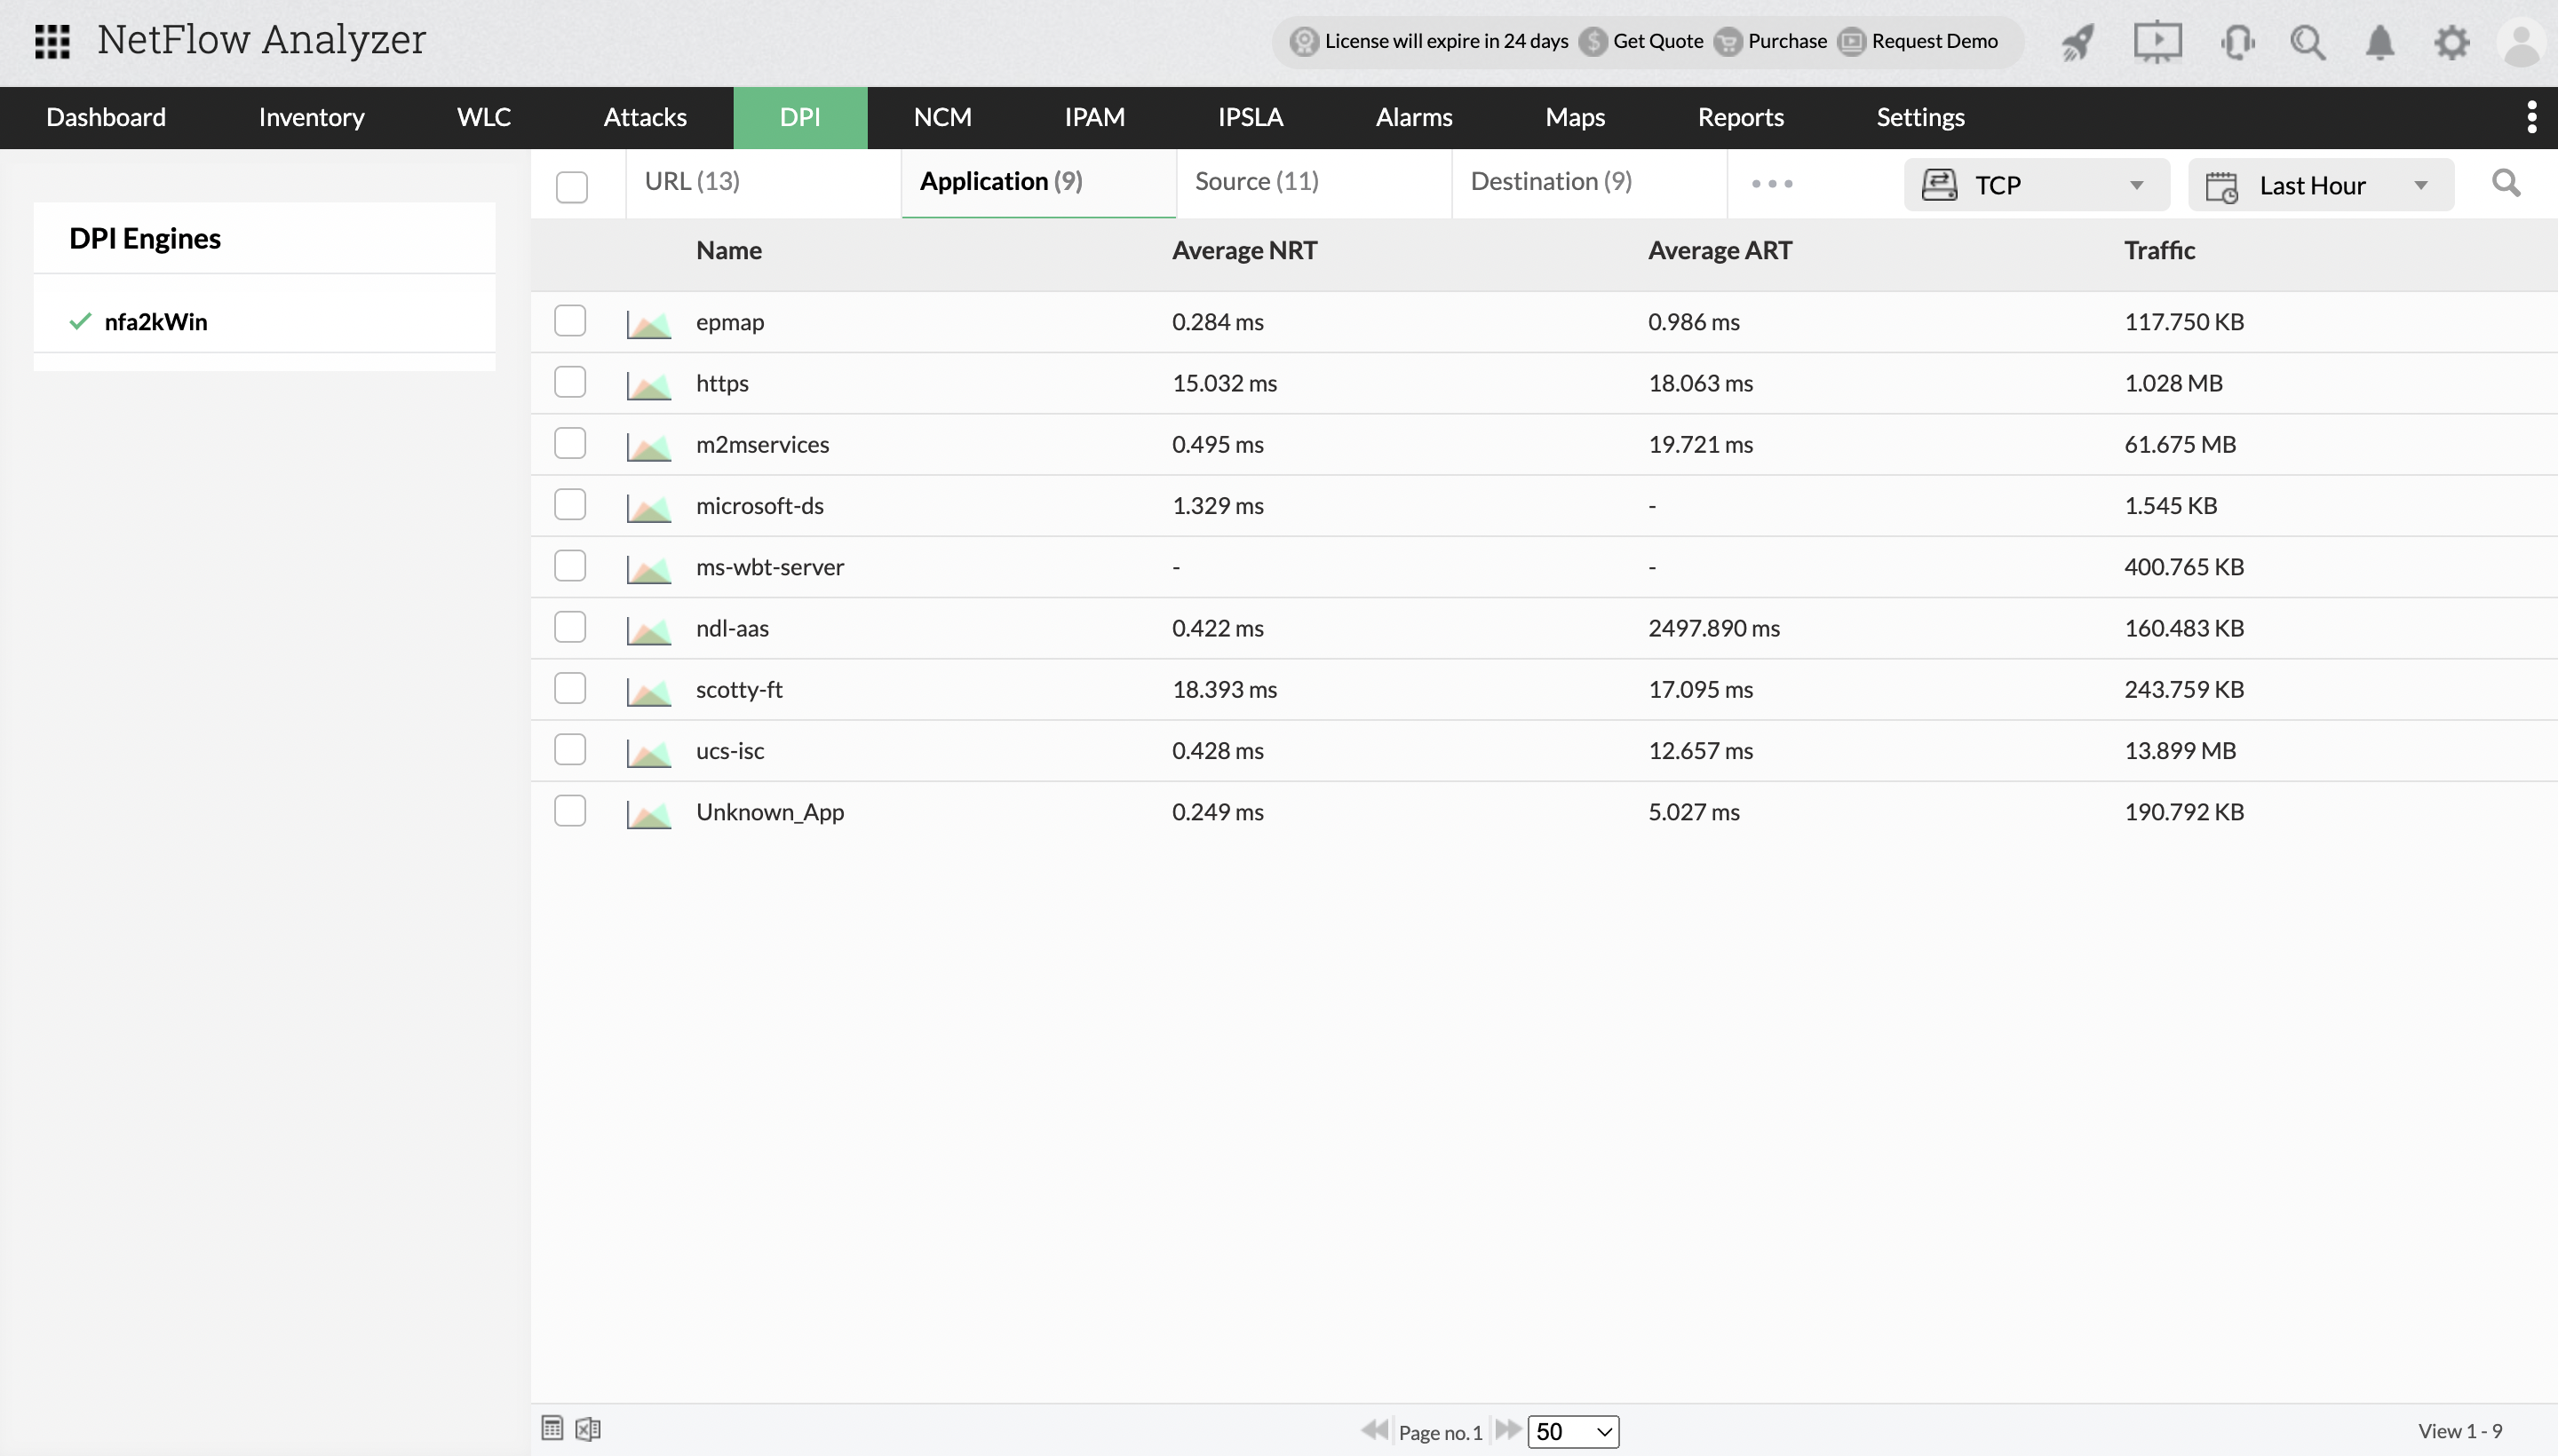Screen dimensions: 2558x1456
Task: Switch to the Source (11) tab
Action: point(1257,181)
